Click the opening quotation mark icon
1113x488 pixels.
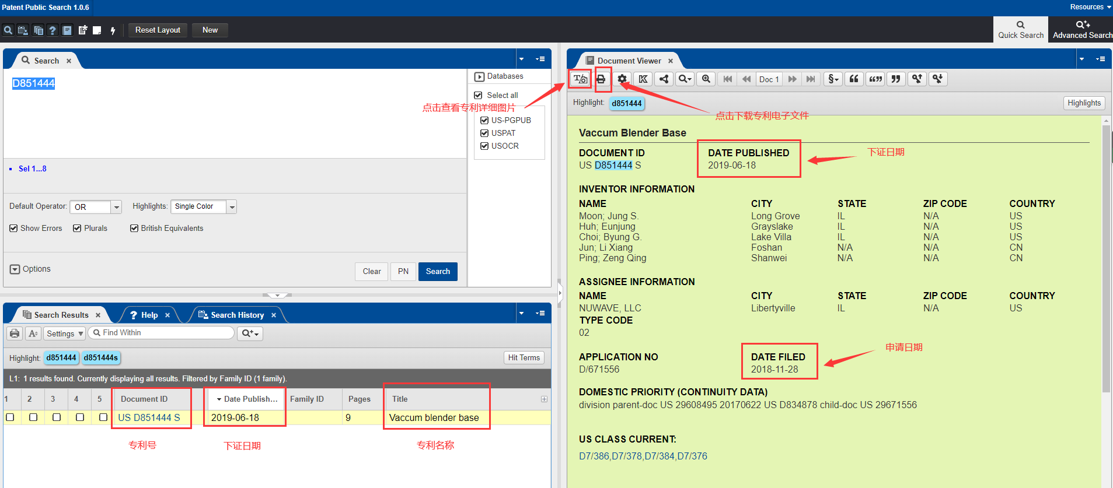pos(854,79)
